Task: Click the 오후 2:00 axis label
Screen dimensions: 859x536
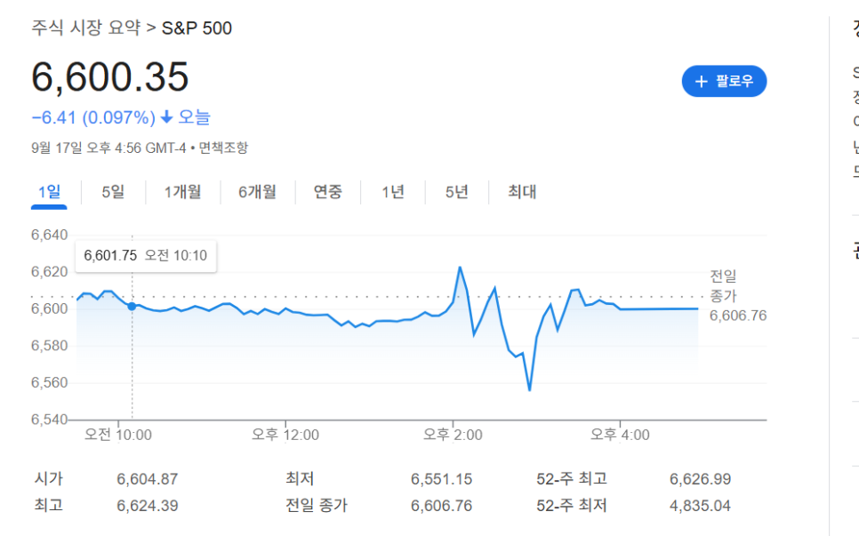Action: tap(453, 435)
